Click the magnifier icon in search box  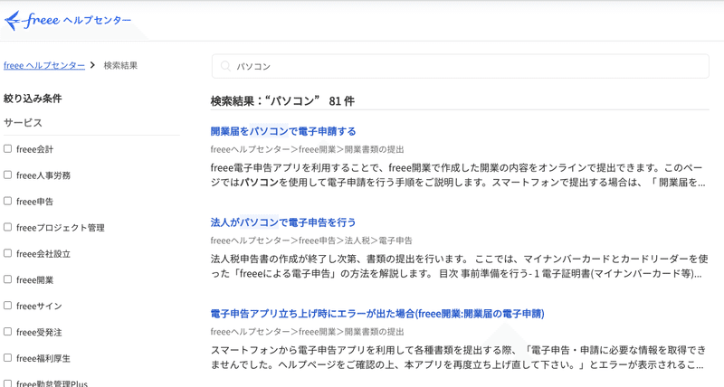click(225, 66)
